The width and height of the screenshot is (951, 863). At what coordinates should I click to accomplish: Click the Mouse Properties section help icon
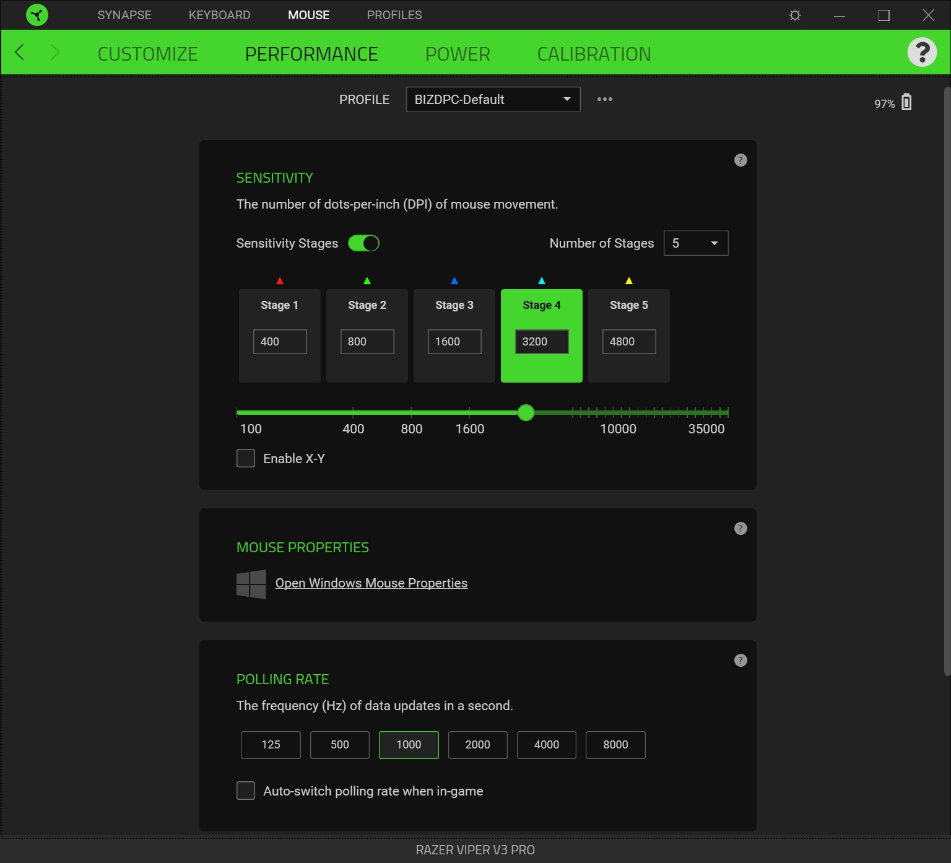tap(740, 529)
